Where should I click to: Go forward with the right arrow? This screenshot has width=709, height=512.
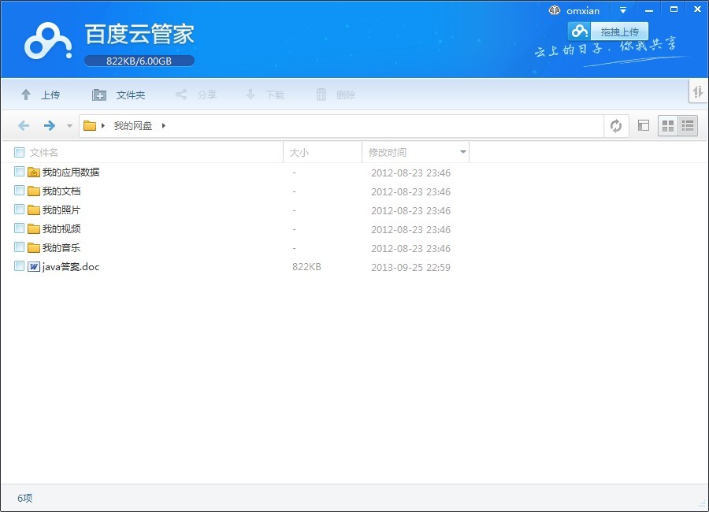pyautogui.click(x=50, y=125)
